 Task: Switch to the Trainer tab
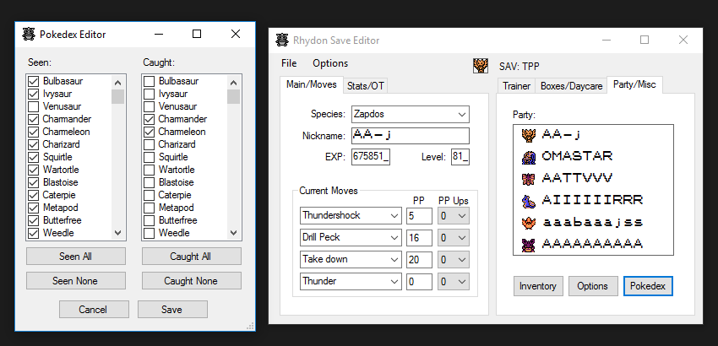[516, 85]
